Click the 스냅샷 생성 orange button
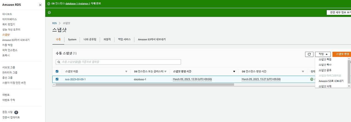This screenshot has height=122, width=351. pyautogui.click(x=342, y=54)
